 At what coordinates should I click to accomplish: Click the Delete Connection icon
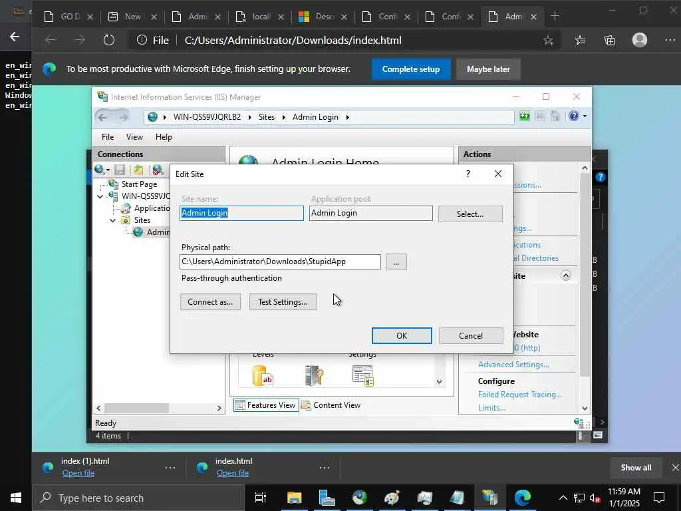click(x=158, y=170)
